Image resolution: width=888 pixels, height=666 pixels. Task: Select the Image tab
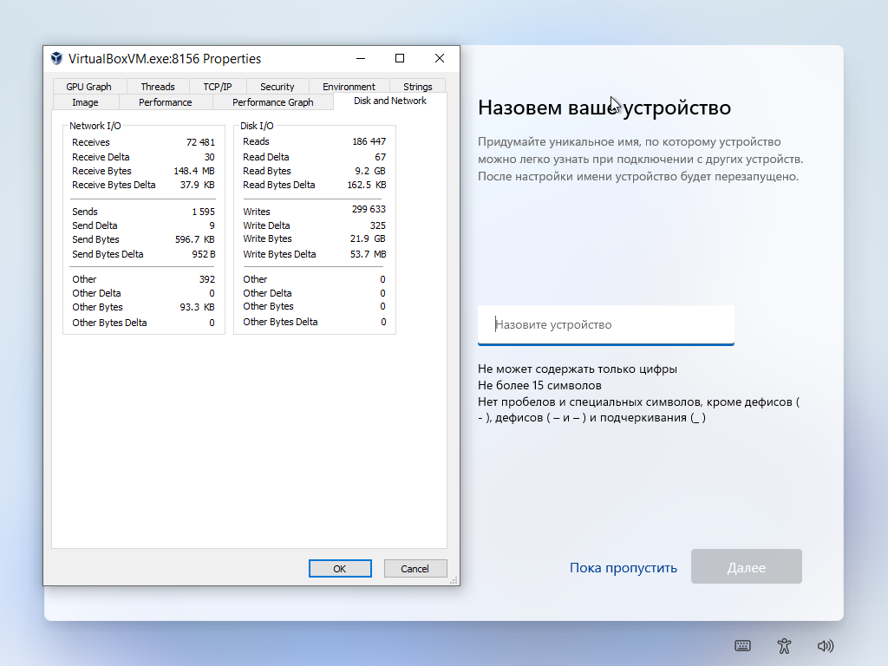coord(86,102)
